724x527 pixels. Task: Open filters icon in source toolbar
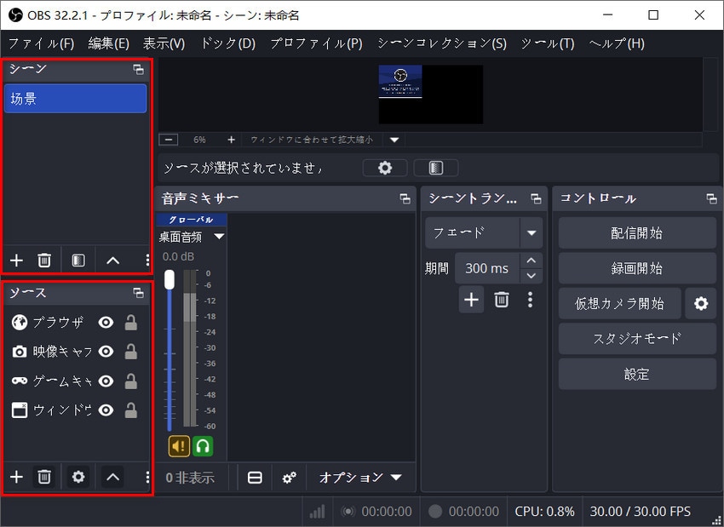point(436,168)
